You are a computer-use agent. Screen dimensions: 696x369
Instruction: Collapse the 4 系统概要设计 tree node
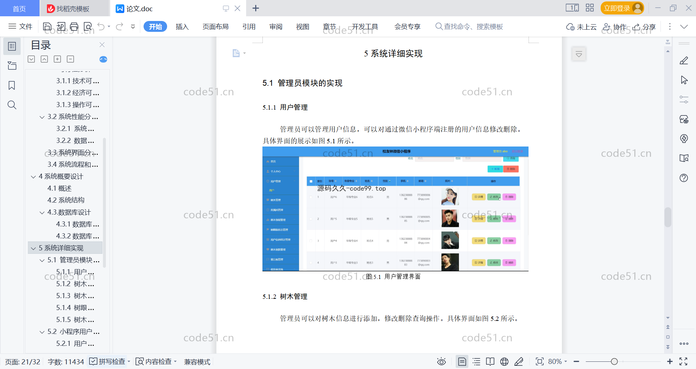(x=33, y=177)
